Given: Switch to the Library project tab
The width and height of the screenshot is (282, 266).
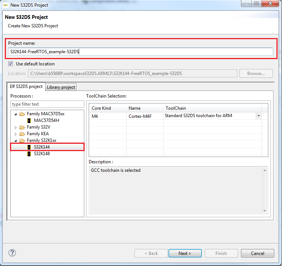Looking at the screenshot, I should 61,87.
